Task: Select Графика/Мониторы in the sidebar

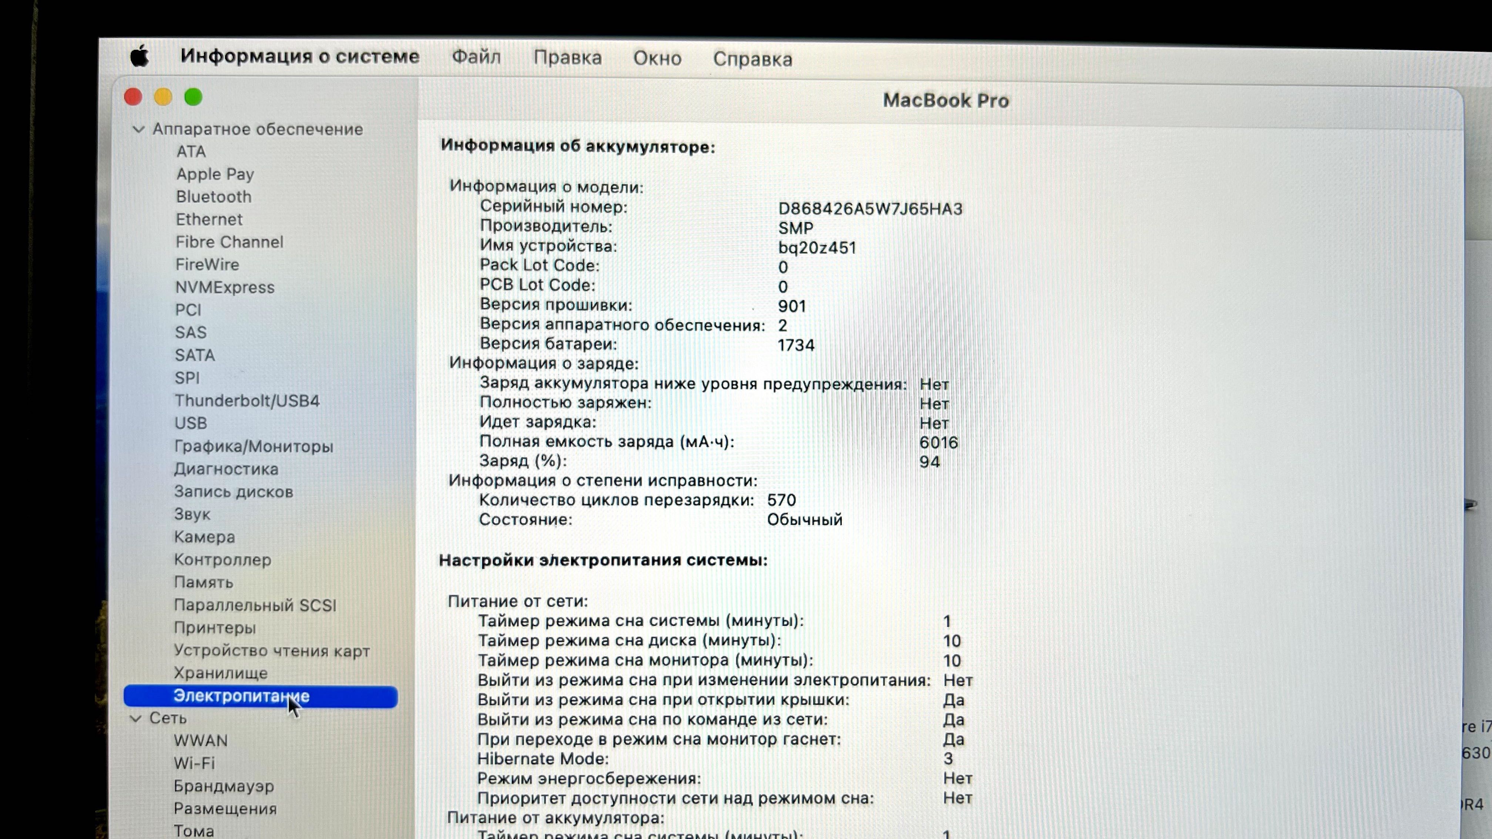Action: point(254,447)
